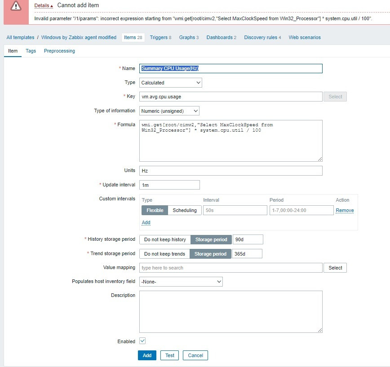390x367 pixels.
Task: Toggle the Enabled checkbox
Action: [142, 341]
